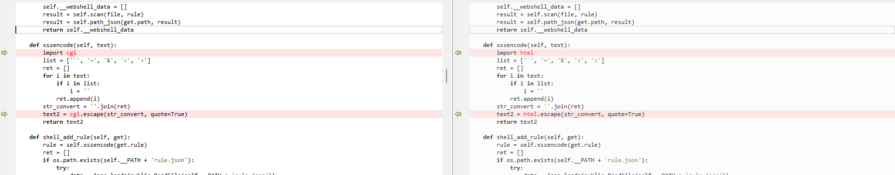Click 'return text2' in left pane
This screenshot has height=175, width=895.
pos(63,122)
